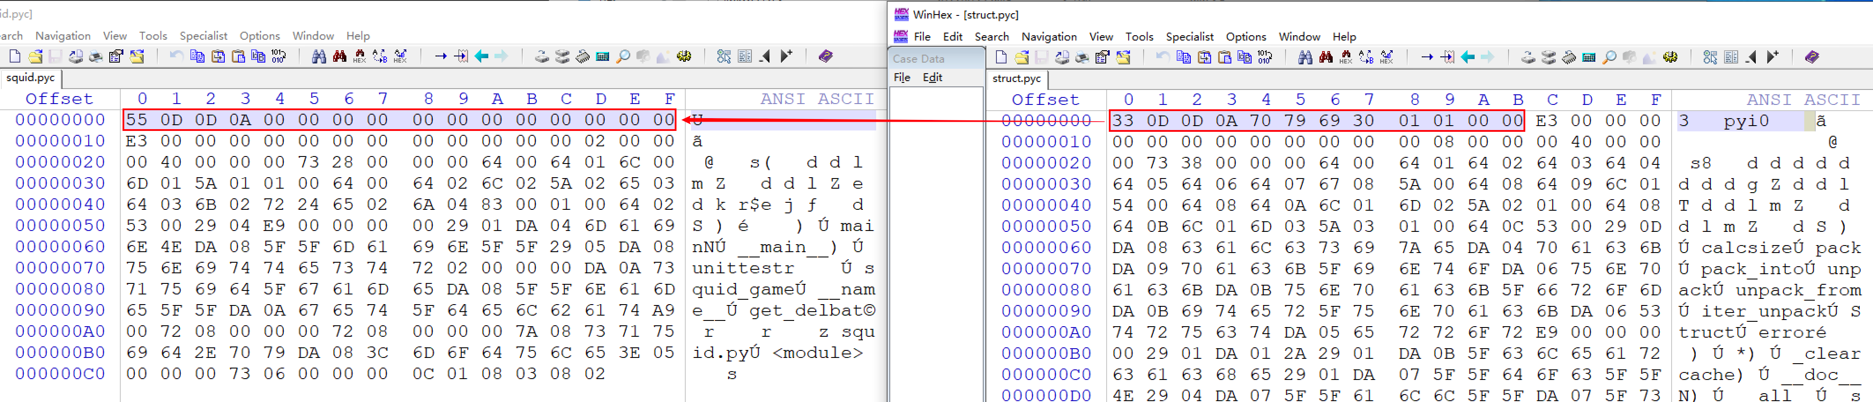The image size is (1873, 402).
Task: Open File menu in WinHex struct.pyc window
Action: click(x=922, y=36)
